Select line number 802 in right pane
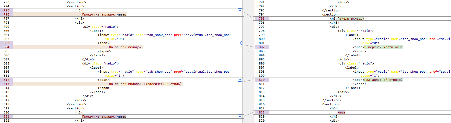Image resolution: width=451 pixels, height=123 pixels. point(262,47)
